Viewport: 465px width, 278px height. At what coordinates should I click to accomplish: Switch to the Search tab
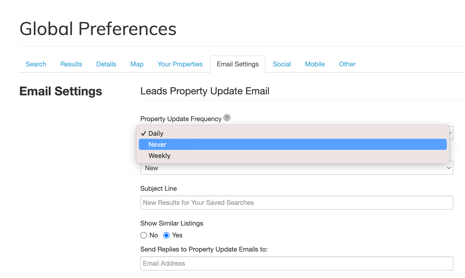click(x=36, y=64)
